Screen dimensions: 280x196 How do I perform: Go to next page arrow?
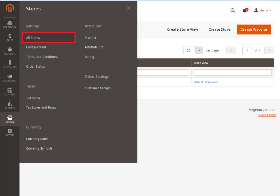(269, 50)
